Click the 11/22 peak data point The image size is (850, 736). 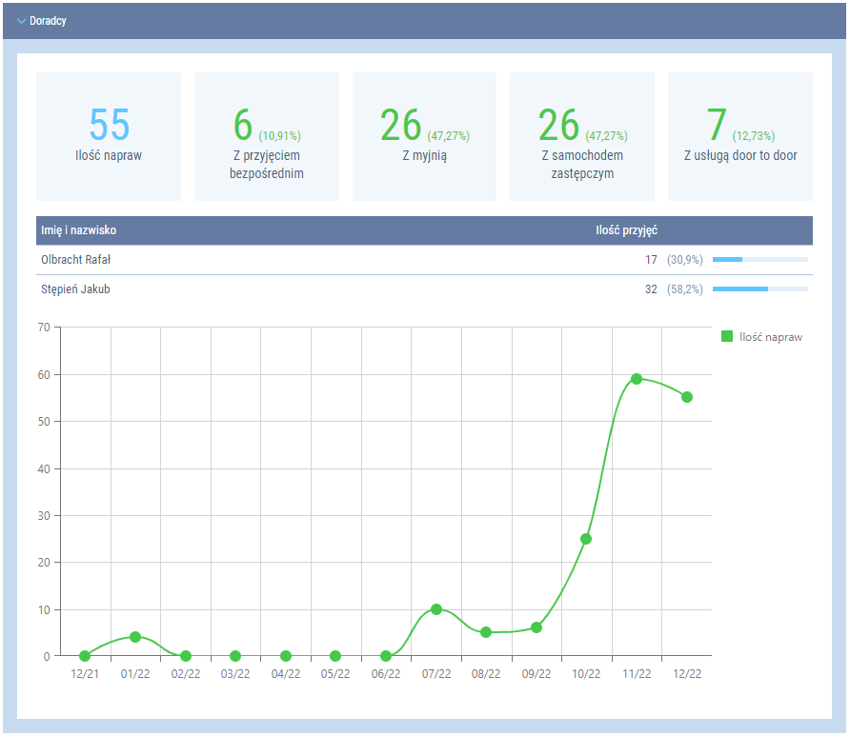[637, 379]
